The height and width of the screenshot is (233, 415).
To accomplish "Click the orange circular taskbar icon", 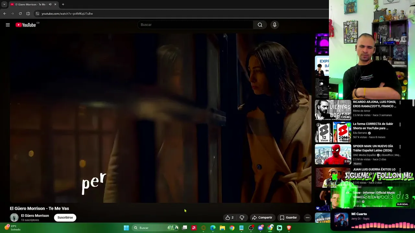I will click(203, 228).
